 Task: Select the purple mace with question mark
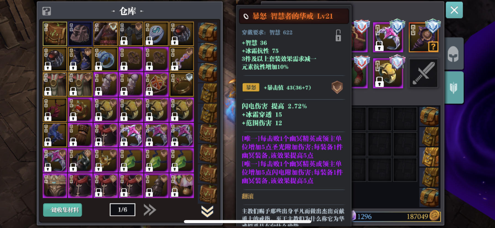[x=423, y=37]
